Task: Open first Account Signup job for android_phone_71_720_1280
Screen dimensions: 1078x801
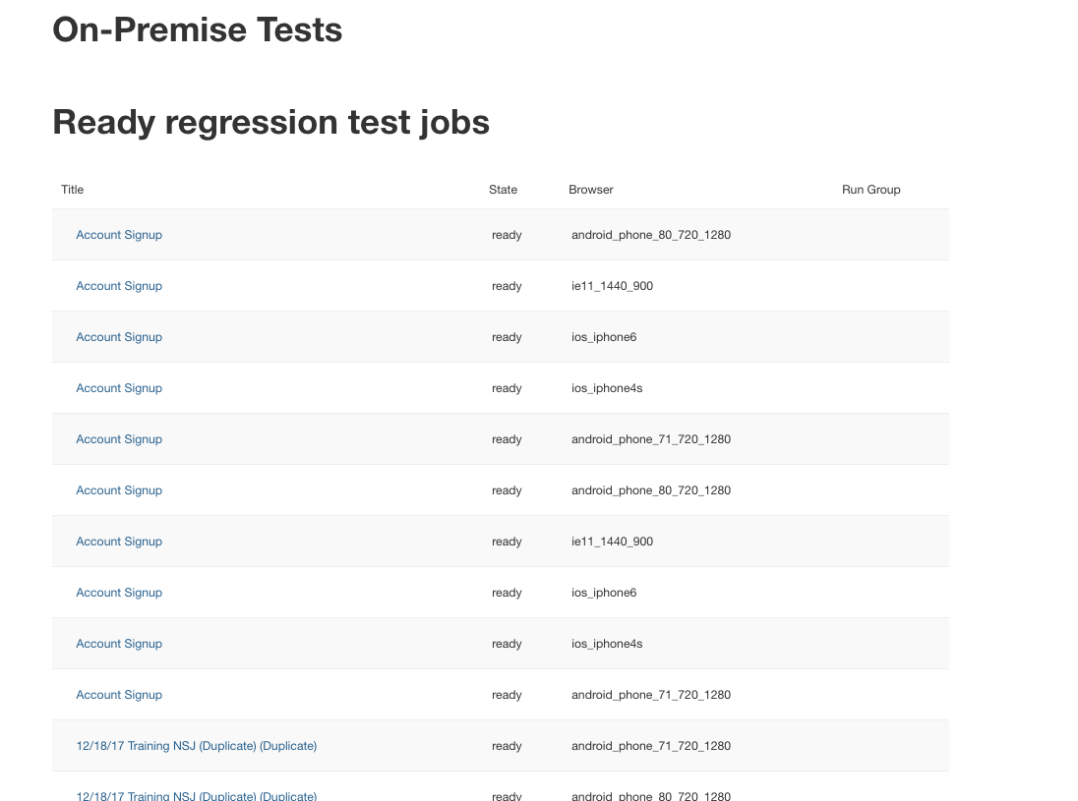Action: pyautogui.click(x=119, y=439)
